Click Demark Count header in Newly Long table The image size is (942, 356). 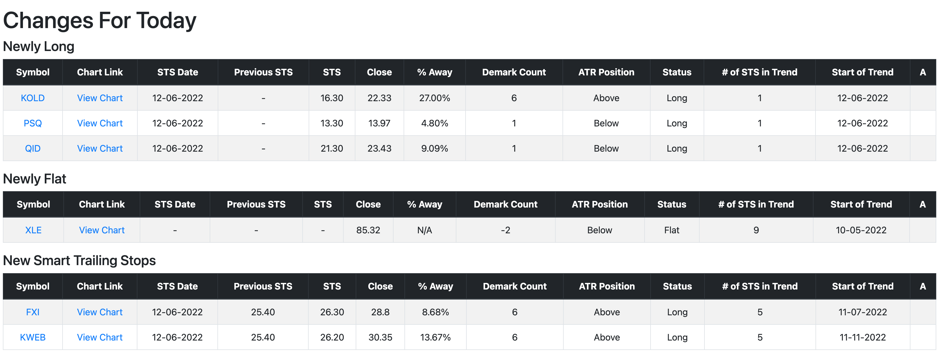click(514, 72)
